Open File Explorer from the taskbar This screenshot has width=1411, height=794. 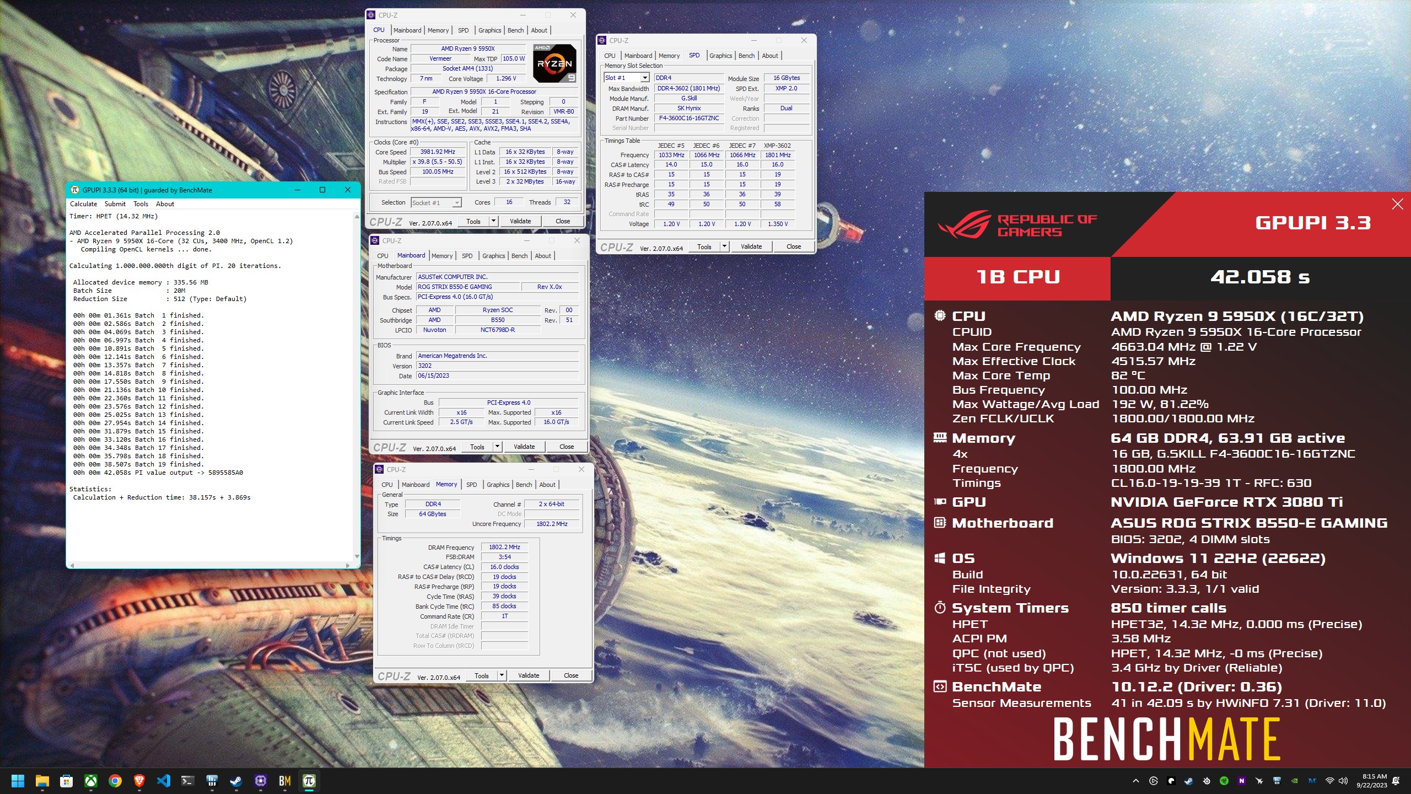(42, 781)
